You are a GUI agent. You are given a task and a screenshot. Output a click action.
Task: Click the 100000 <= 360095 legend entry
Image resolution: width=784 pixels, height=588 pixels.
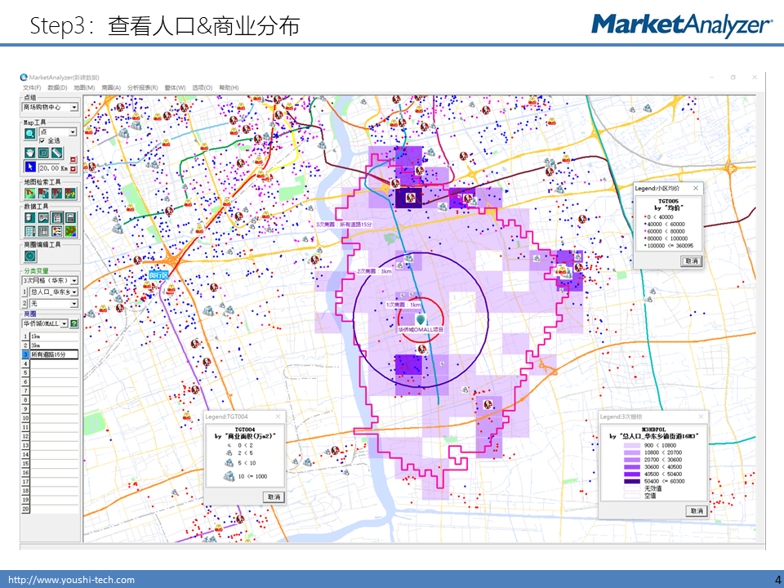click(670, 246)
